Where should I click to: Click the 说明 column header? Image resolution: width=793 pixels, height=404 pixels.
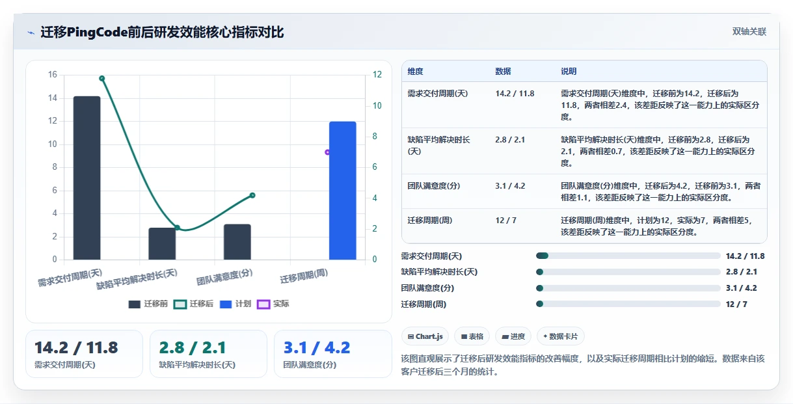pos(569,72)
